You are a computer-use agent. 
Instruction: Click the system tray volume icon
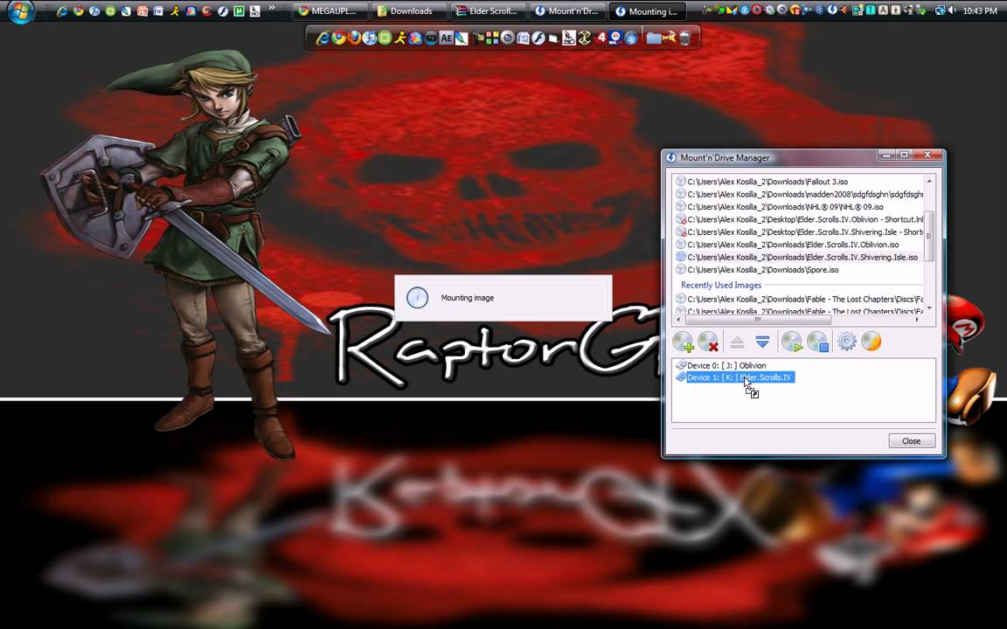952,10
